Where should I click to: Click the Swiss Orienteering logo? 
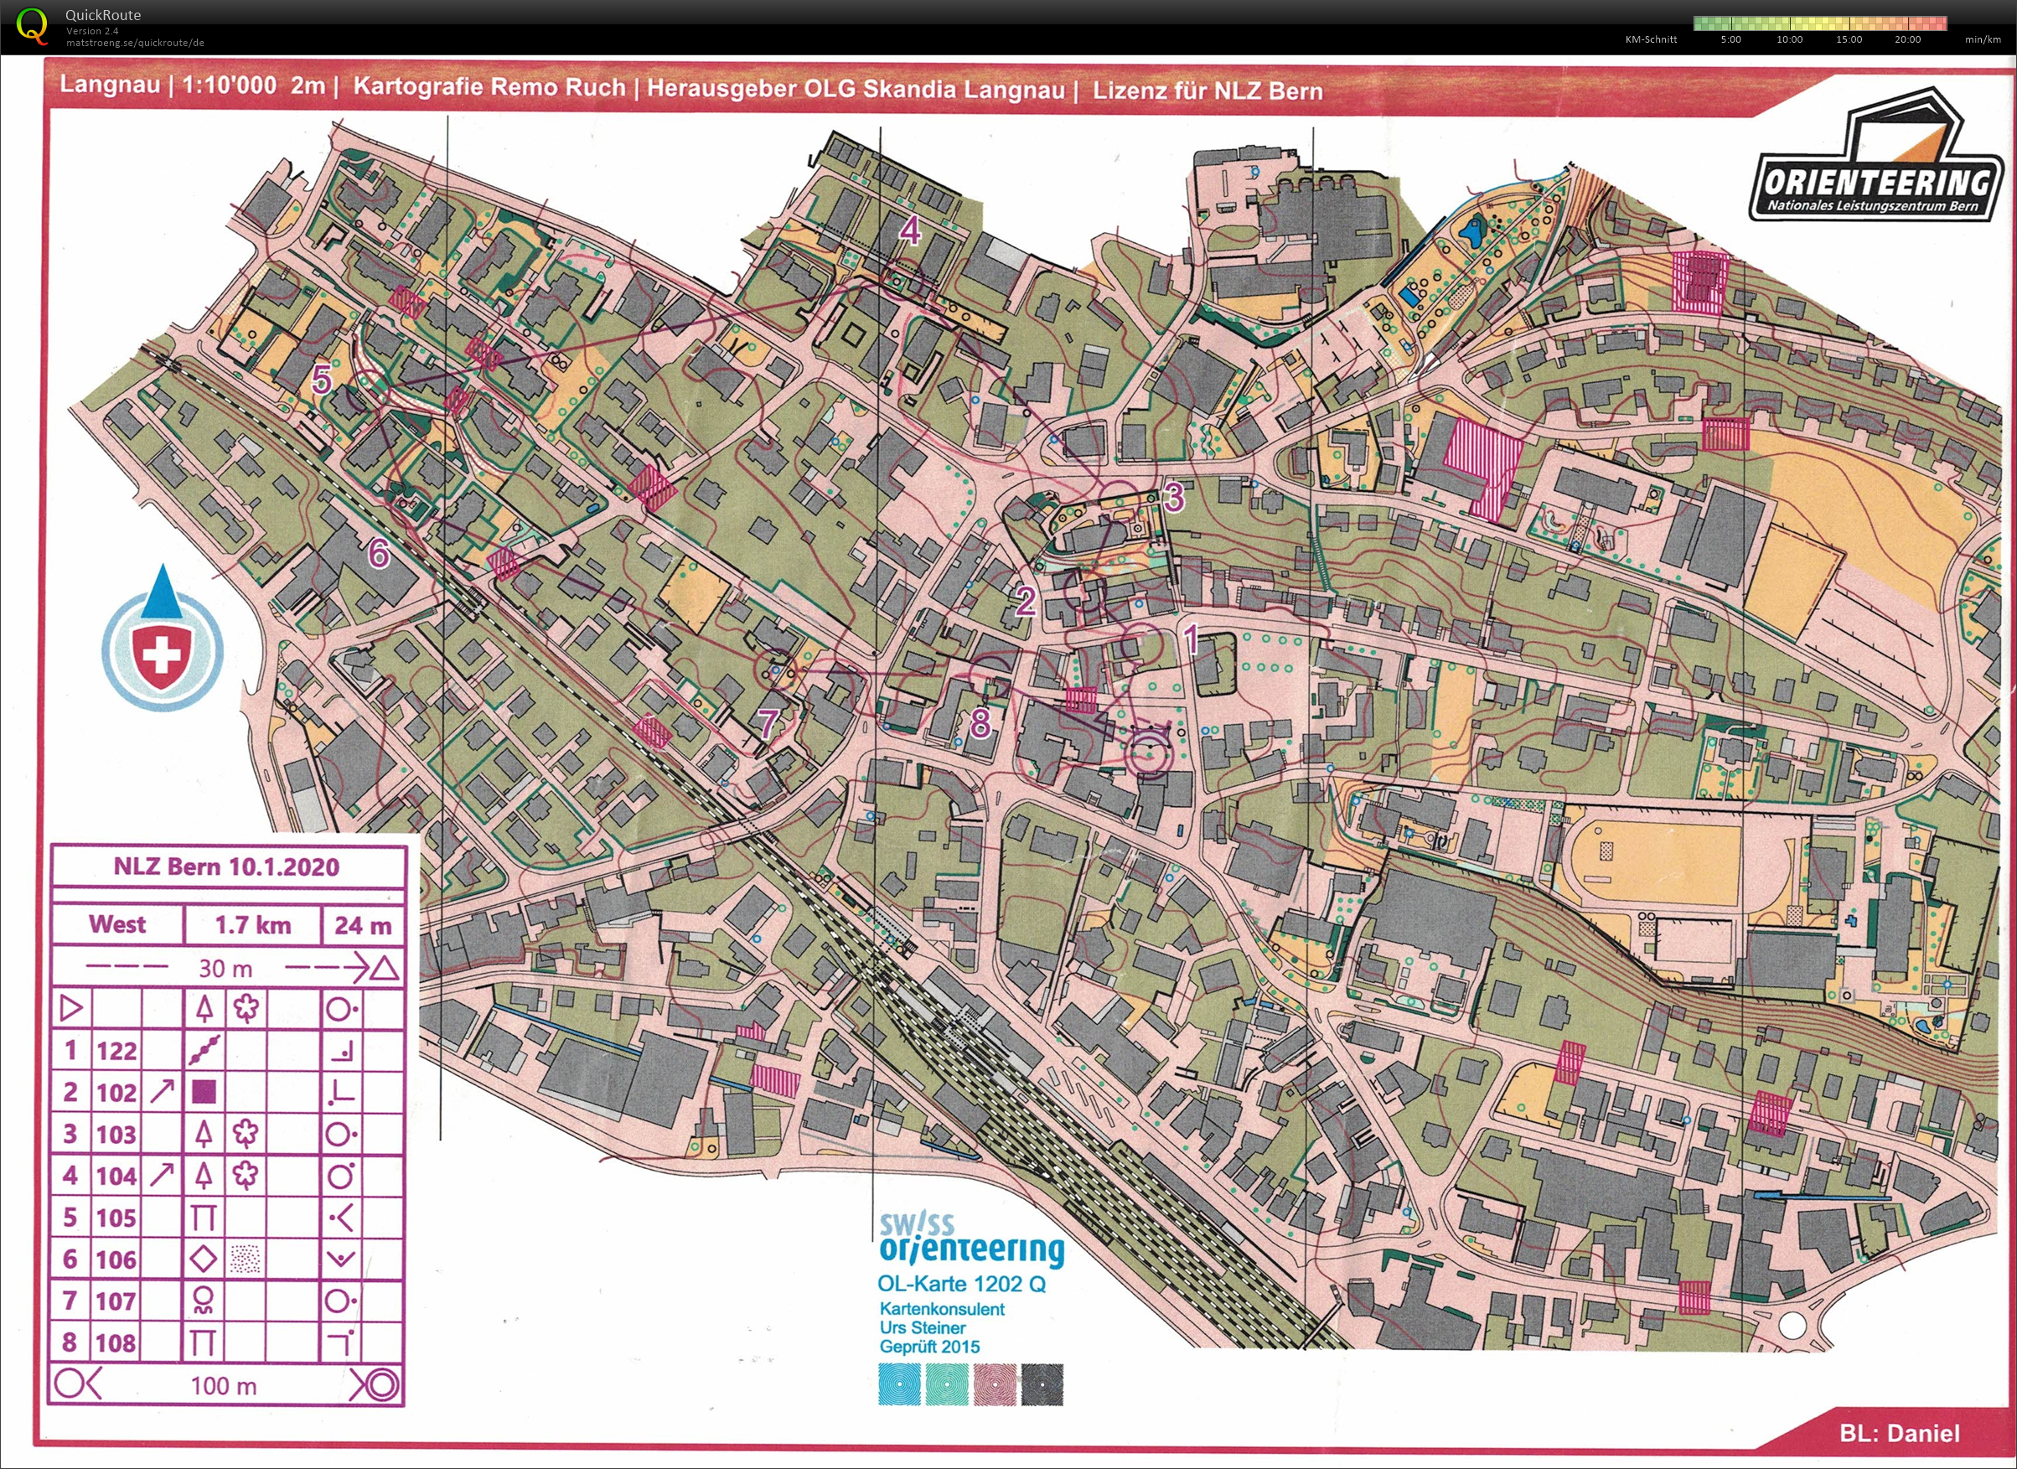coord(971,1239)
